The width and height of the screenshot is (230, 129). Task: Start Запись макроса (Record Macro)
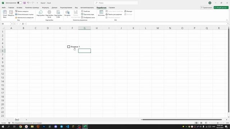tap(22, 11)
